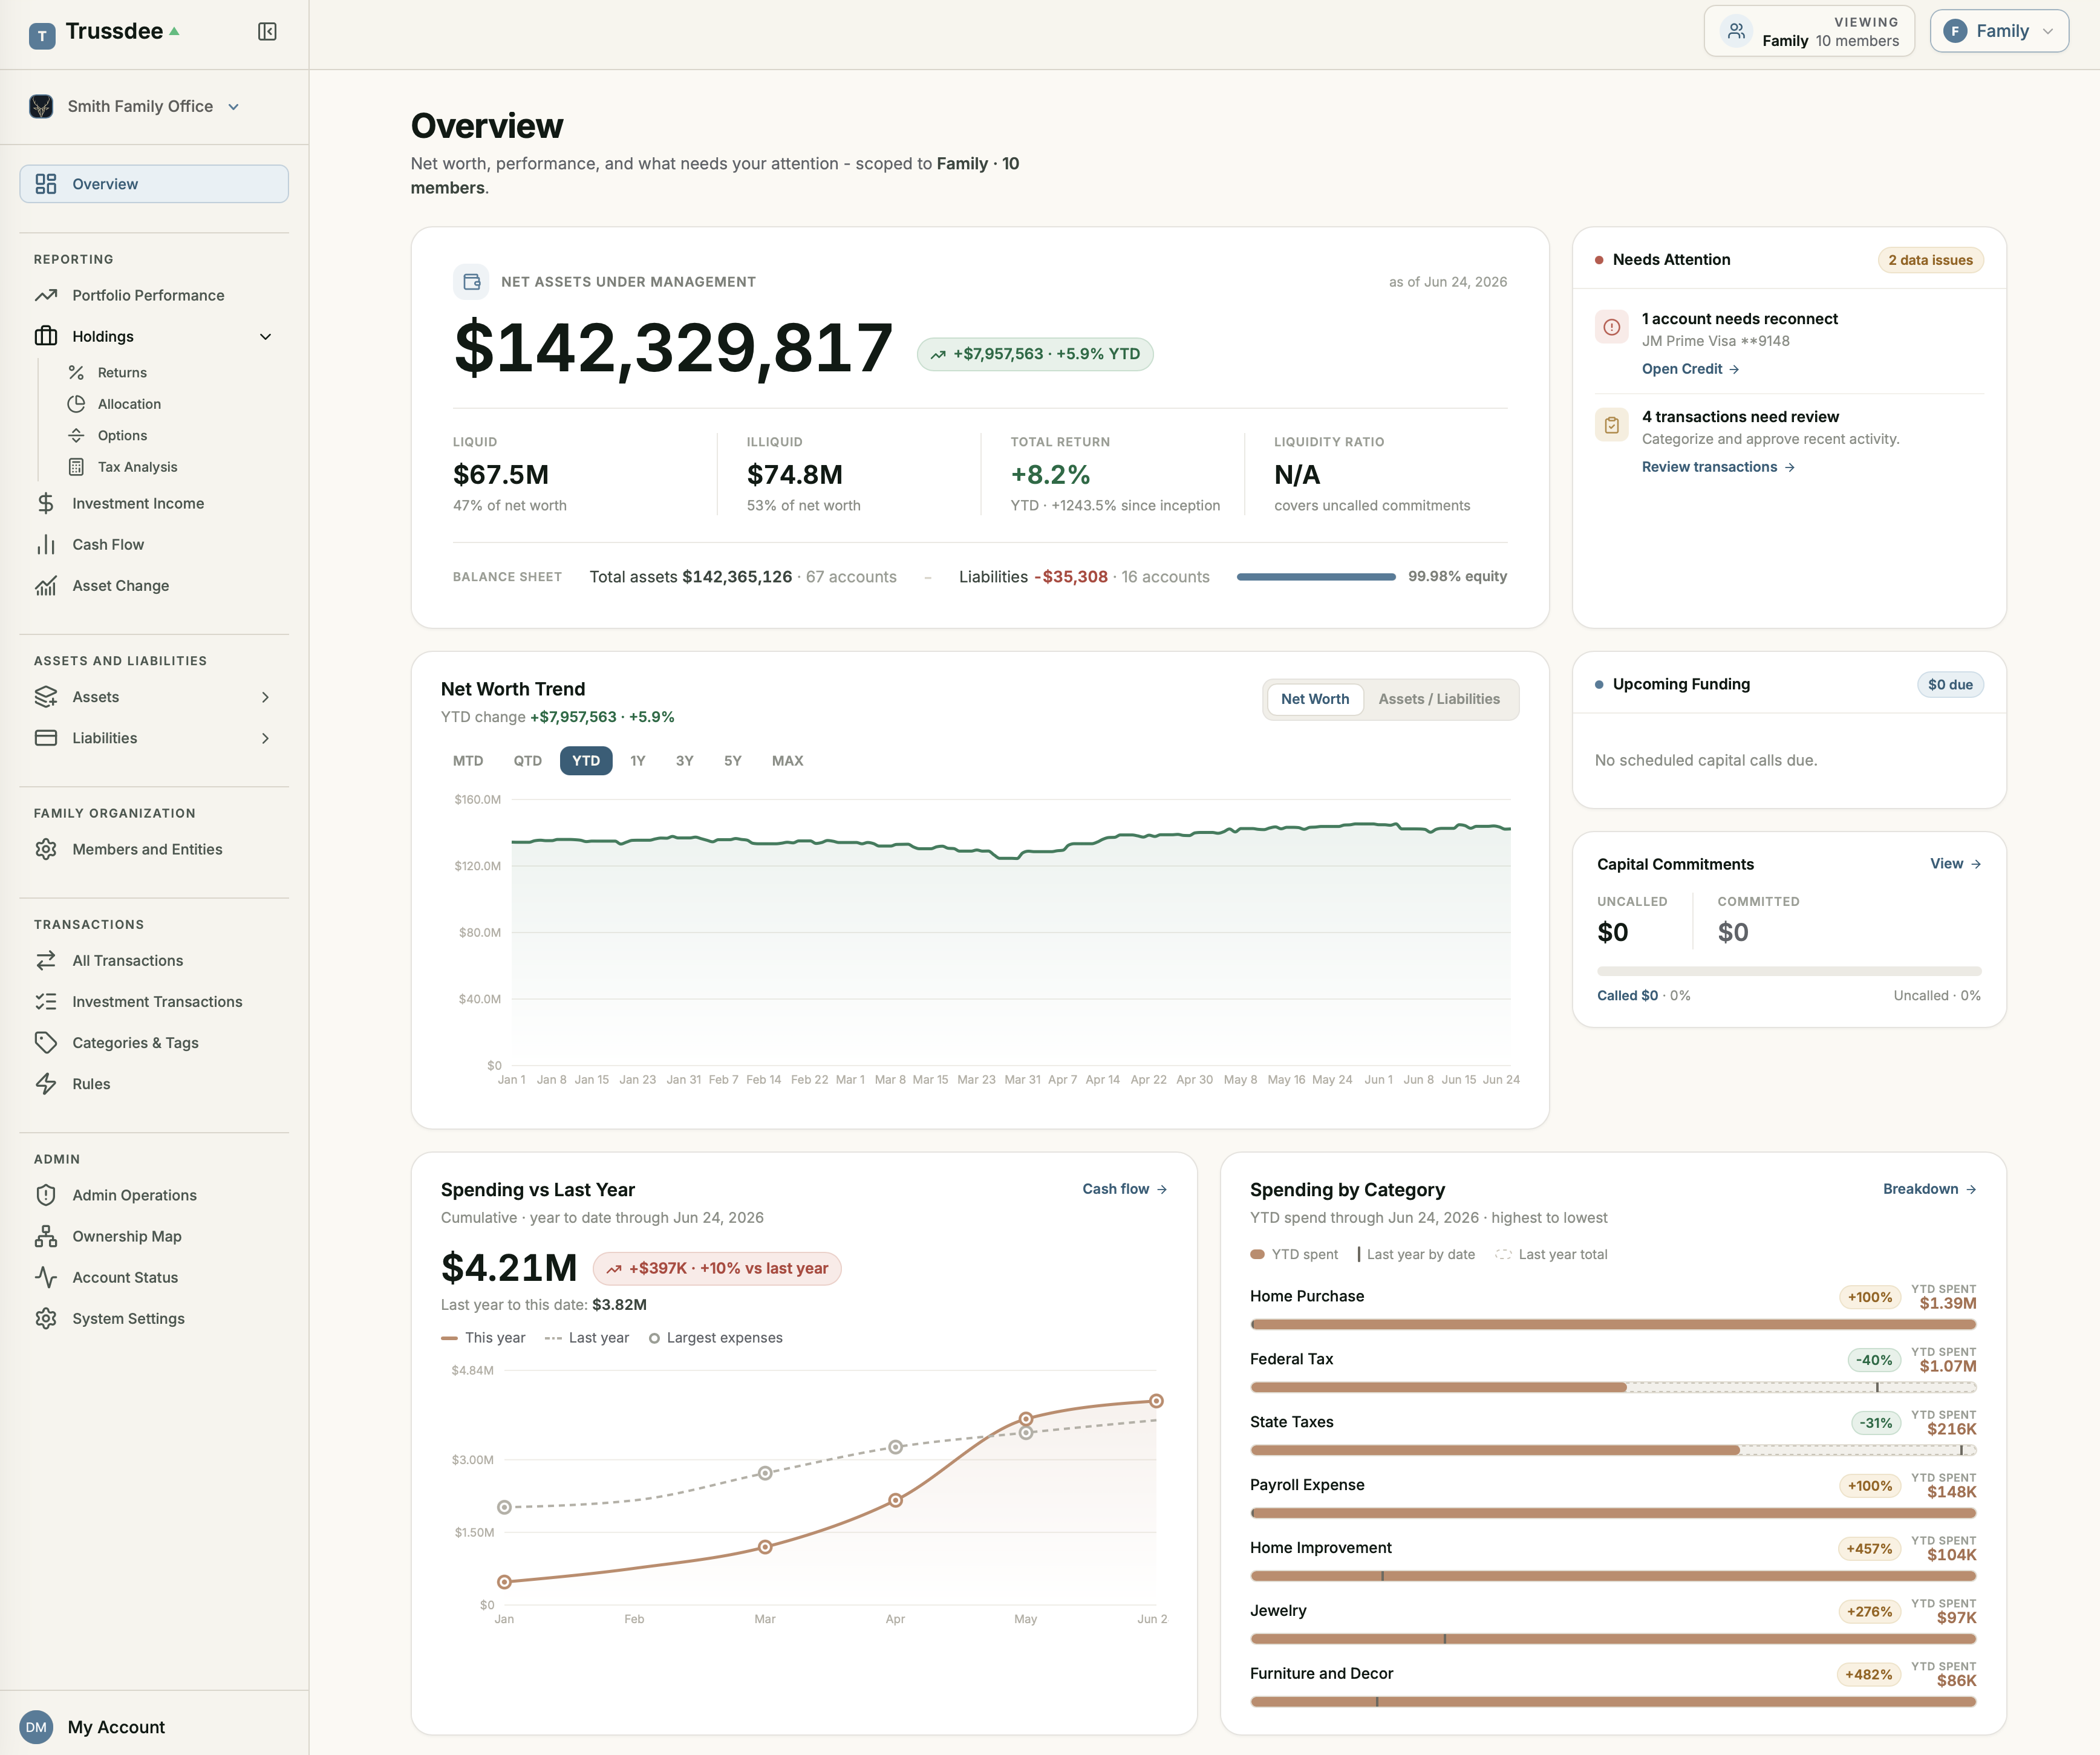2100x1755 pixels.
Task: Click the Holdings briefcase icon
Action: coord(46,336)
